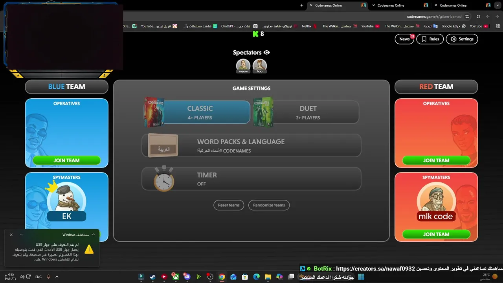Toggle spectators visibility eye icon
Screen dimensions: 503x283
[267, 53]
